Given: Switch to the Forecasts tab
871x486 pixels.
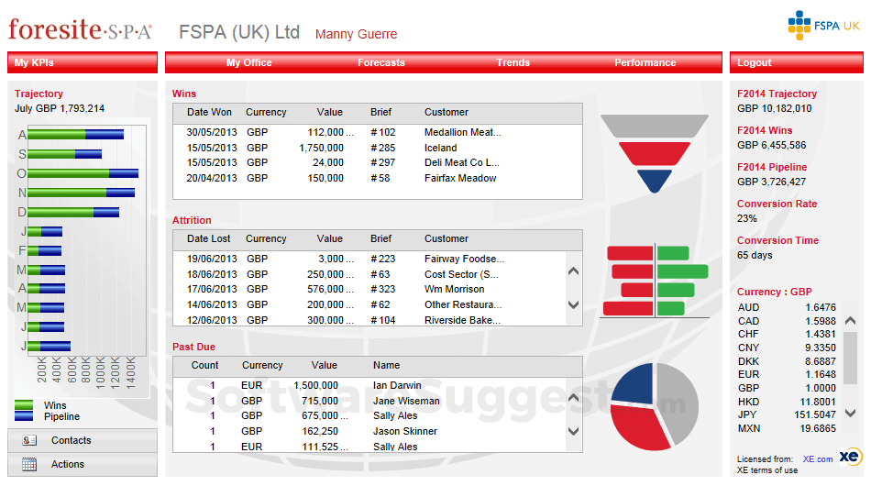Looking at the screenshot, I should pos(381,62).
